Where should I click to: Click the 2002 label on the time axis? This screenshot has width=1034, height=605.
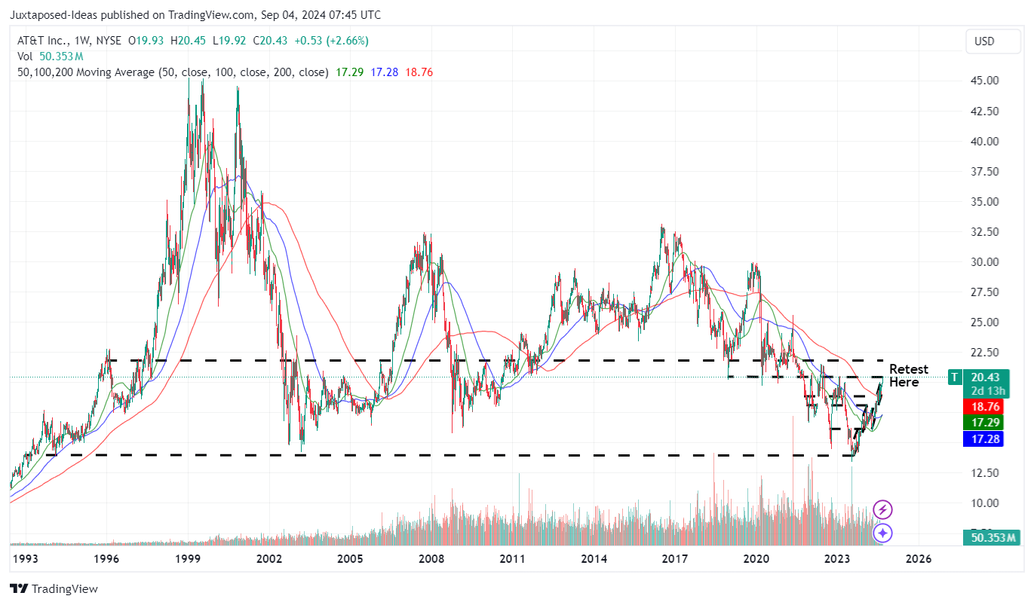[x=269, y=559]
